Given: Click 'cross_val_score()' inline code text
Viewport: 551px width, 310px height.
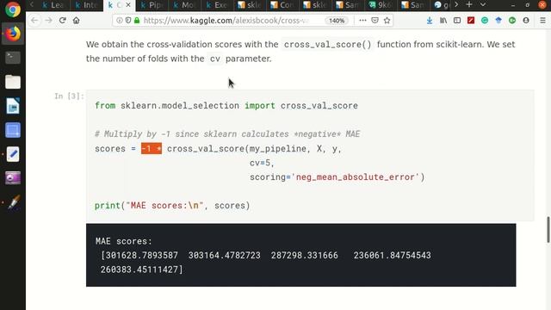Looking at the screenshot, I should [327, 45].
